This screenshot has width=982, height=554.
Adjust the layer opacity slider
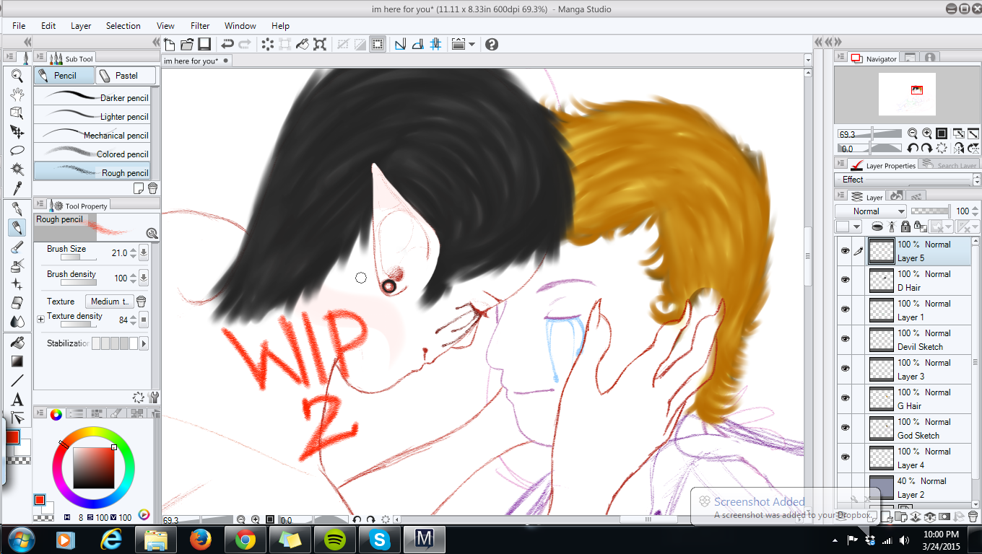(930, 211)
